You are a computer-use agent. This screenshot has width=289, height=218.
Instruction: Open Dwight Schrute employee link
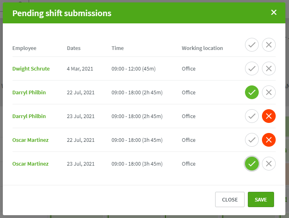click(31, 69)
